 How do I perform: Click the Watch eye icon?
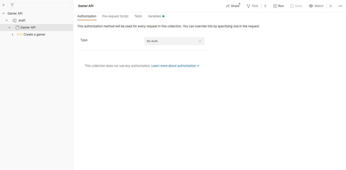pyautogui.click(x=311, y=6)
